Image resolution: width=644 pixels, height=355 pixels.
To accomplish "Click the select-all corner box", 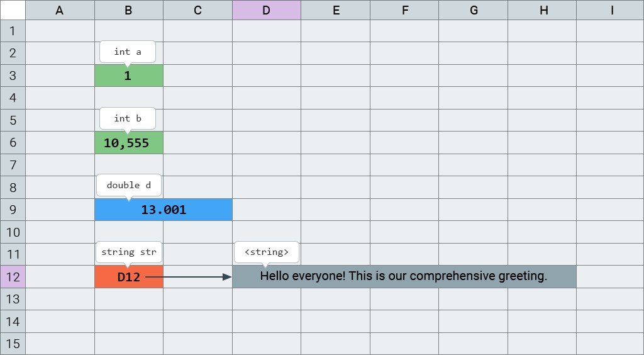I will (13, 10).
